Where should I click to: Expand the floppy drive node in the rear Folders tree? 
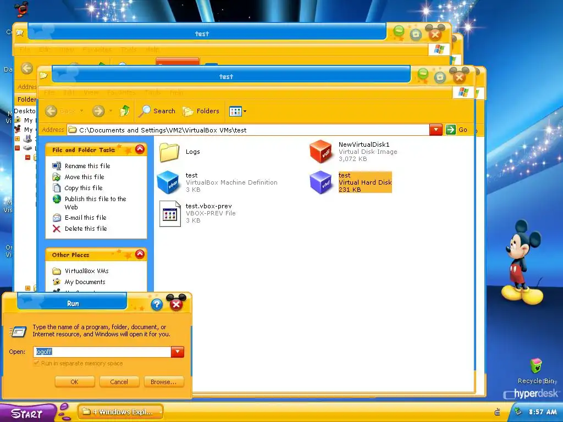[x=17, y=138]
